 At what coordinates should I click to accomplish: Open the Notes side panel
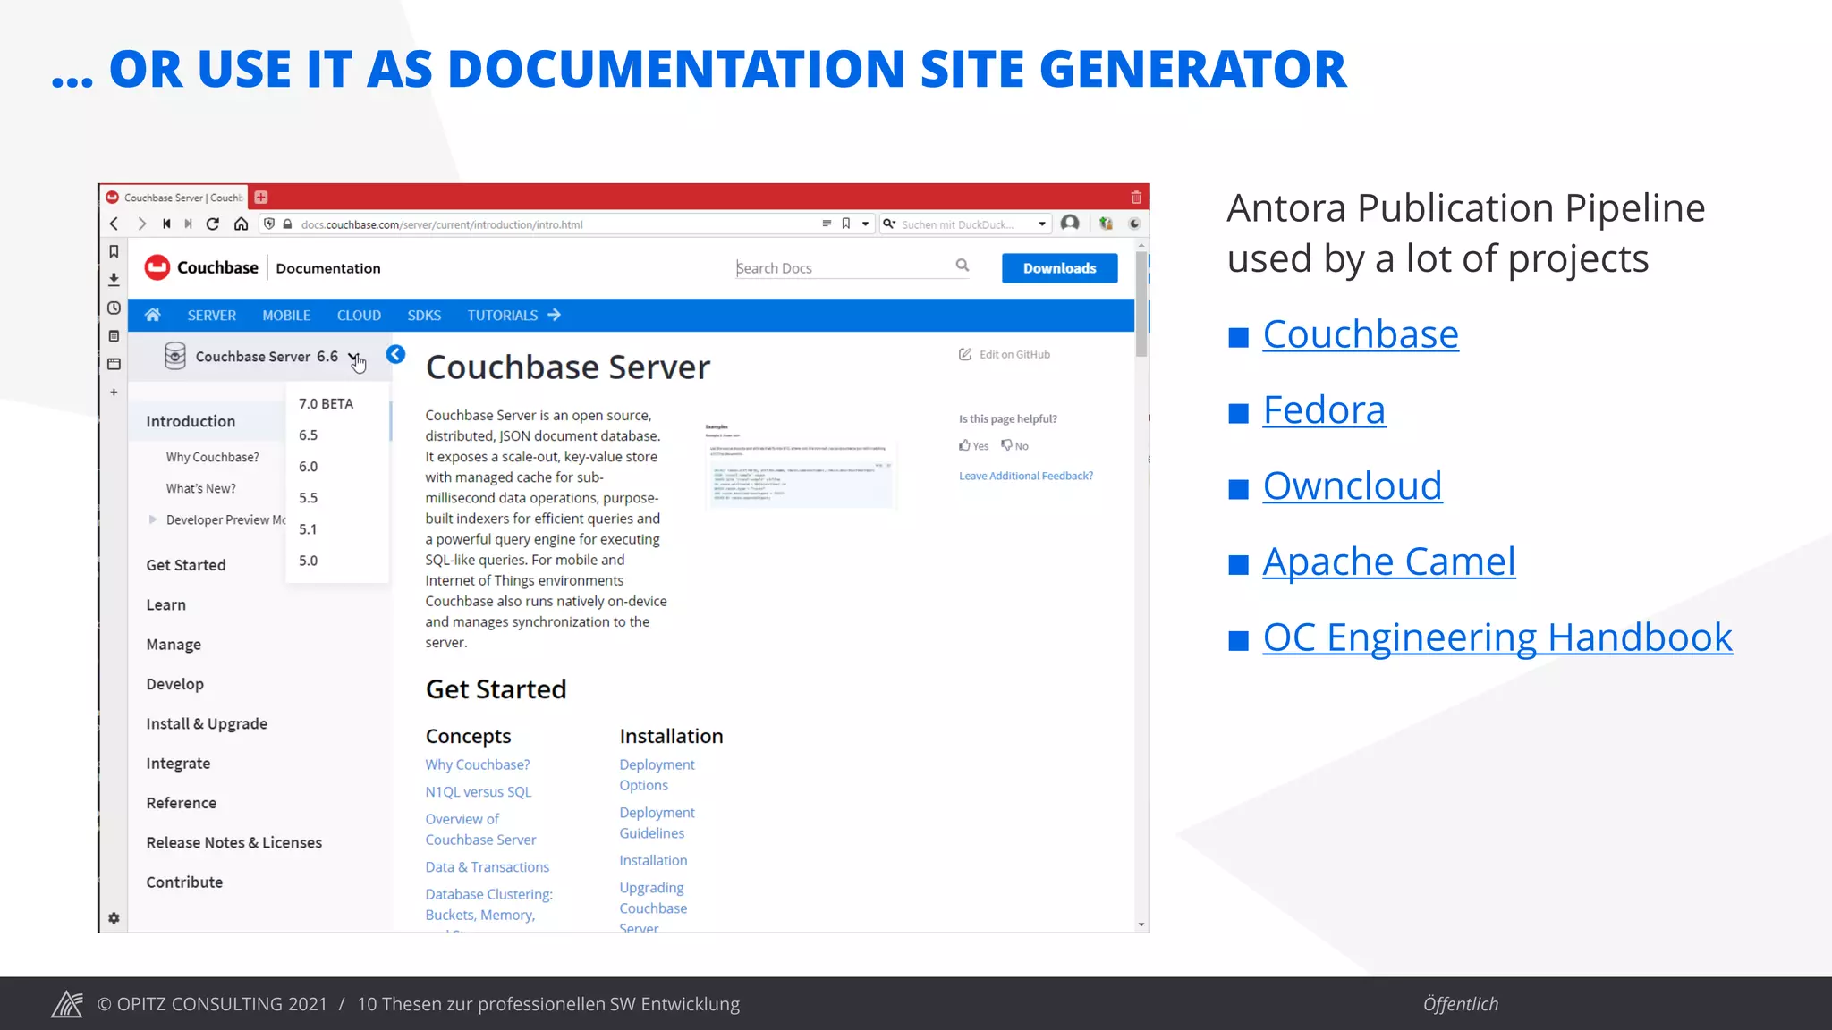coord(114,336)
